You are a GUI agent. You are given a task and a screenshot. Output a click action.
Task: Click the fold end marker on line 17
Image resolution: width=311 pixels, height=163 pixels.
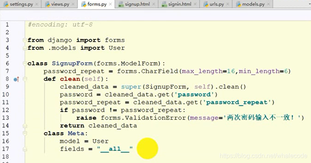click(25, 149)
